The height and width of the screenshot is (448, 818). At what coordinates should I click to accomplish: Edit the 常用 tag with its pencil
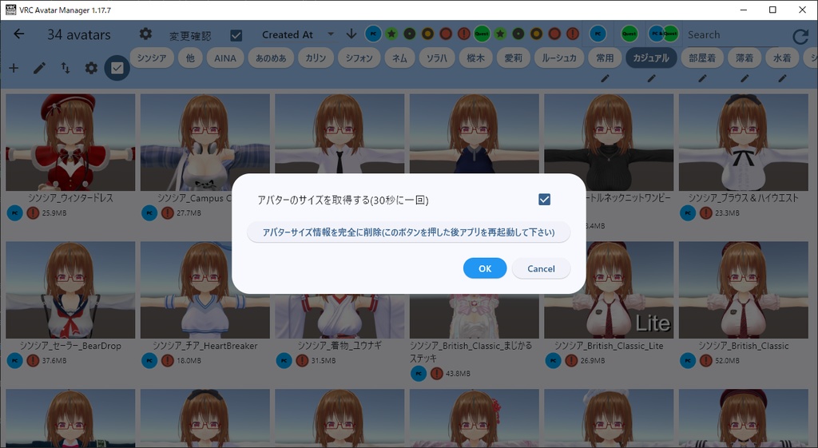(x=606, y=78)
